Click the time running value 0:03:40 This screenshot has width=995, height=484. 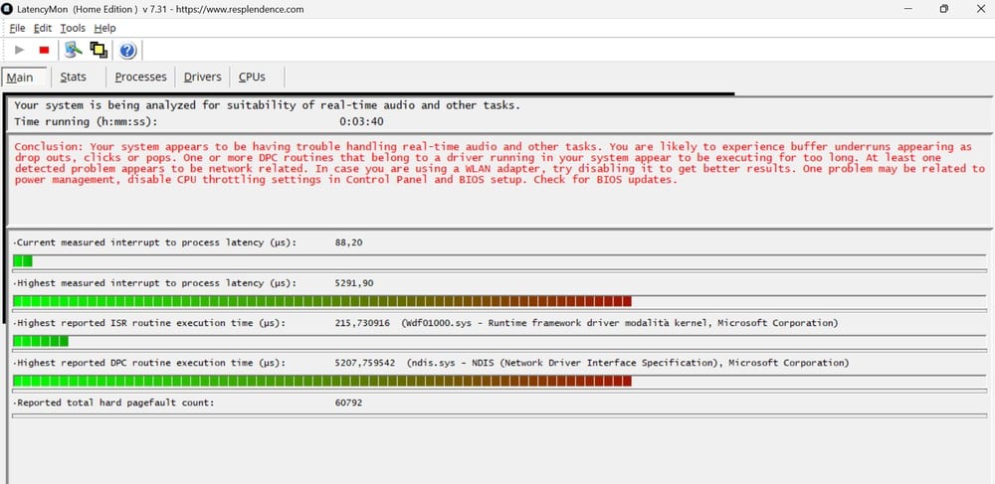[361, 121]
